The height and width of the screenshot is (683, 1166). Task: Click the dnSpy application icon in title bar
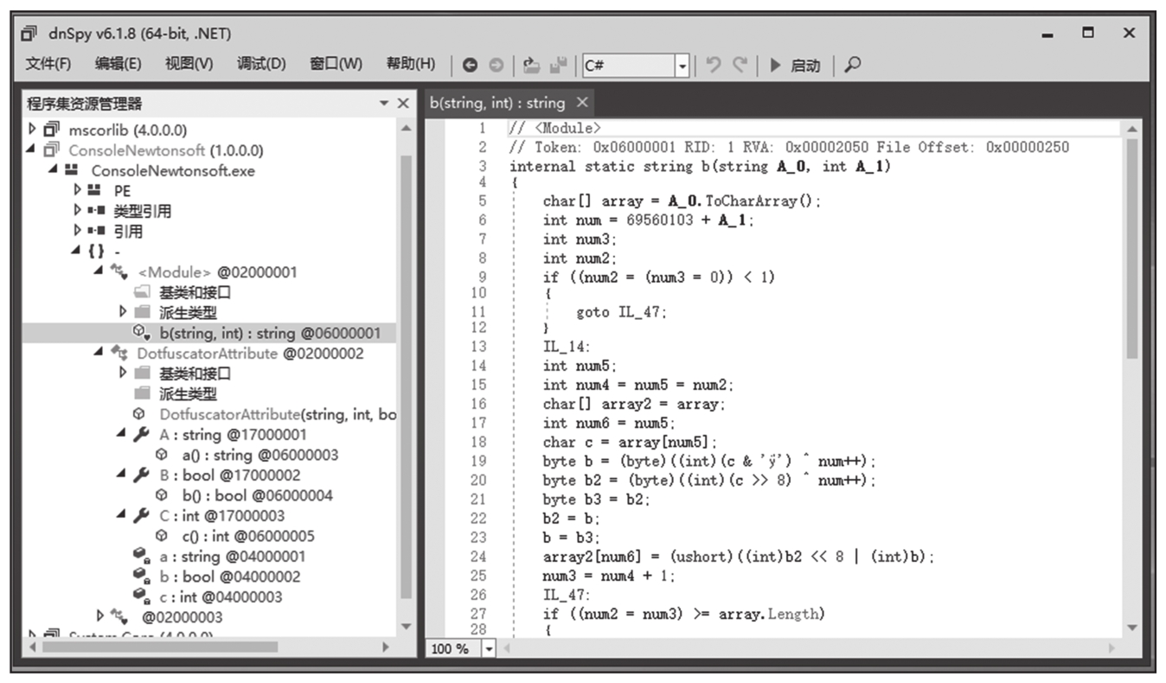29,34
